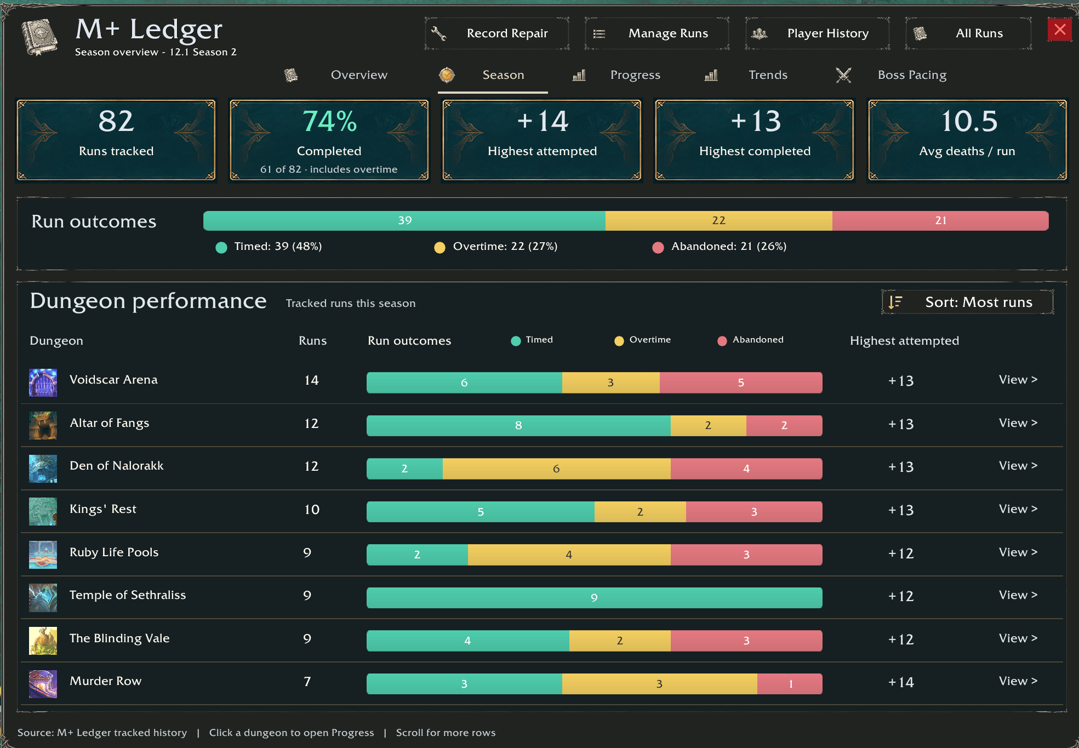Click the Ruby Life Pools dungeon thumbnail

pos(43,555)
